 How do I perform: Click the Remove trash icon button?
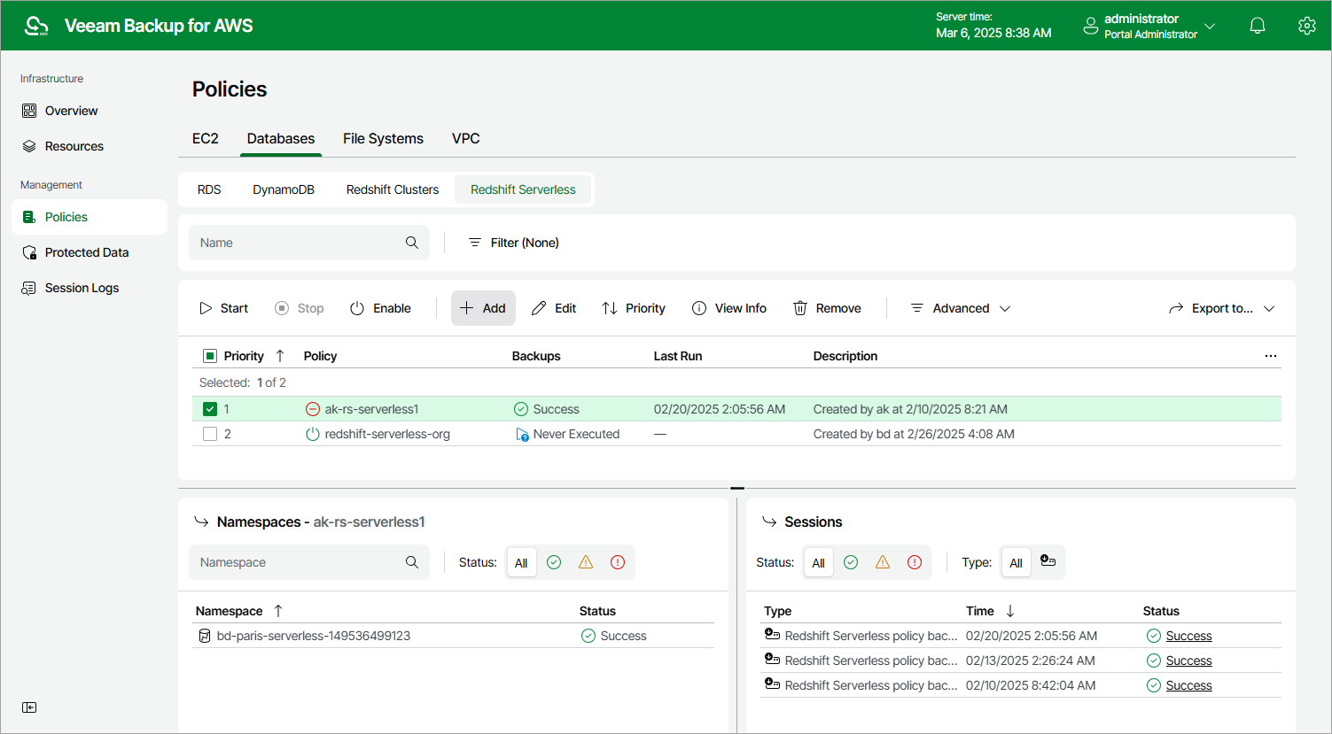click(827, 308)
